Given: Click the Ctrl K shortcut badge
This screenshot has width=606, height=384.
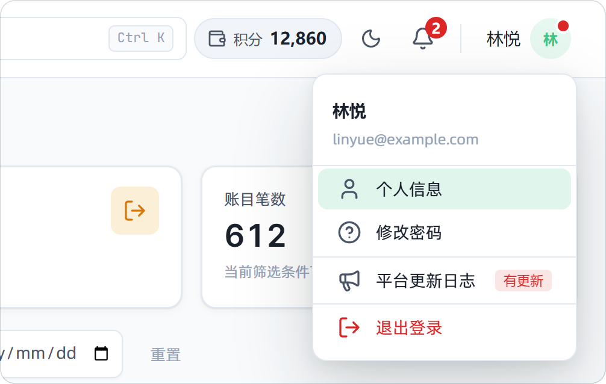Looking at the screenshot, I should click(141, 39).
